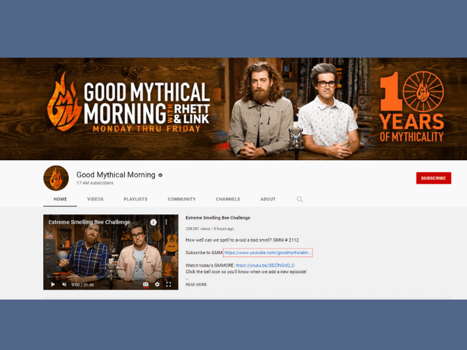This screenshot has width=467, height=350.
Task: Switch to the Videos tab
Action: tap(95, 199)
